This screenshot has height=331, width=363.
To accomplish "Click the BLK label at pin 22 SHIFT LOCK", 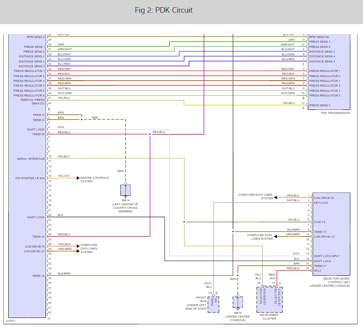I will [60, 215].
